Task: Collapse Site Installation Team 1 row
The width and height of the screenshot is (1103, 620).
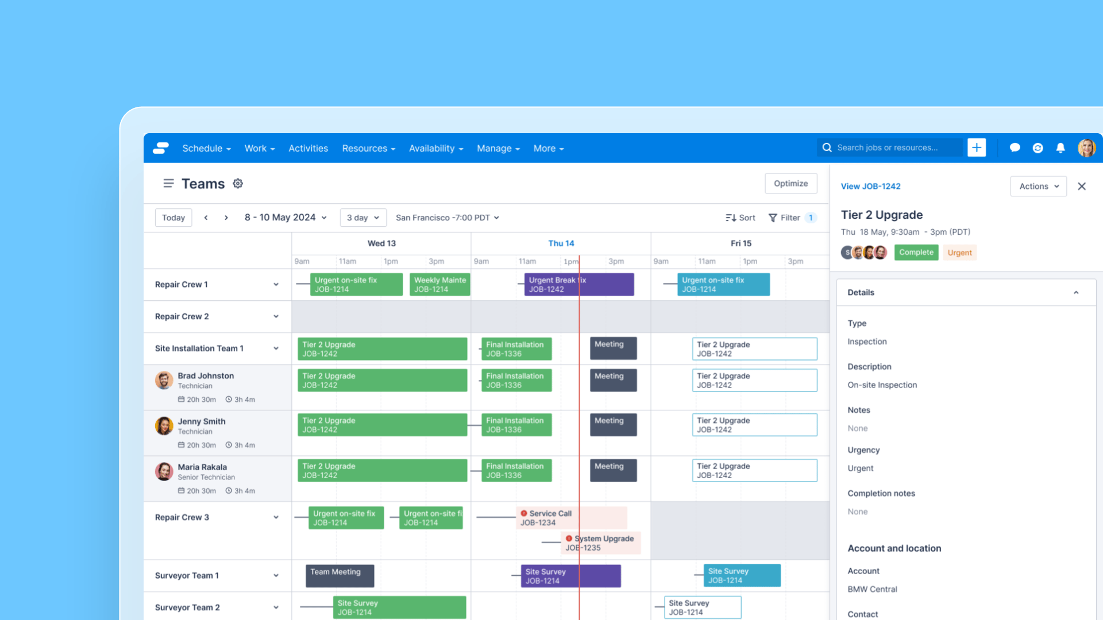Action: pyautogui.click(x=276, y=348)
